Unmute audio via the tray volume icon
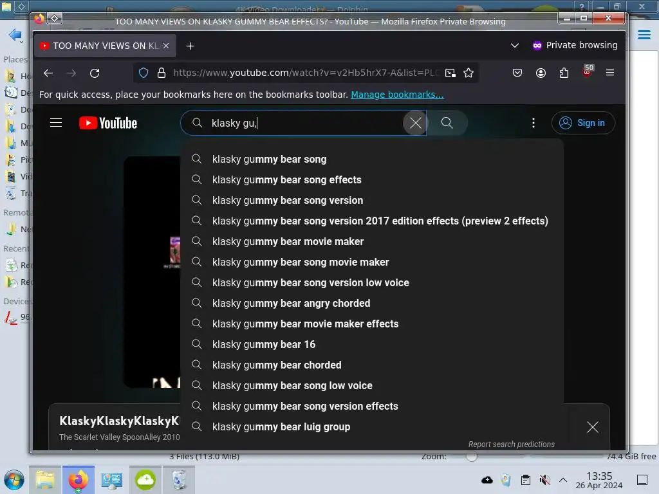 pos(544,480)
